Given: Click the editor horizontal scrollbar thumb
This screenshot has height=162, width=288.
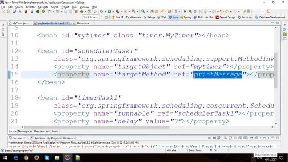Looking at the screenshot, I should pos(97,127).
